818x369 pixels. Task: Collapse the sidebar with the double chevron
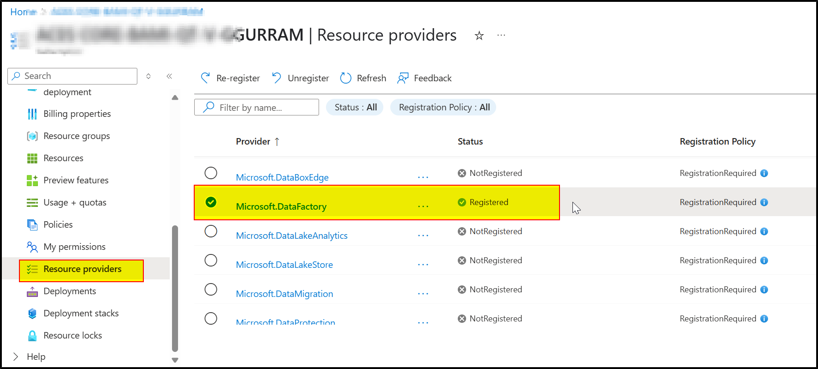169,76
